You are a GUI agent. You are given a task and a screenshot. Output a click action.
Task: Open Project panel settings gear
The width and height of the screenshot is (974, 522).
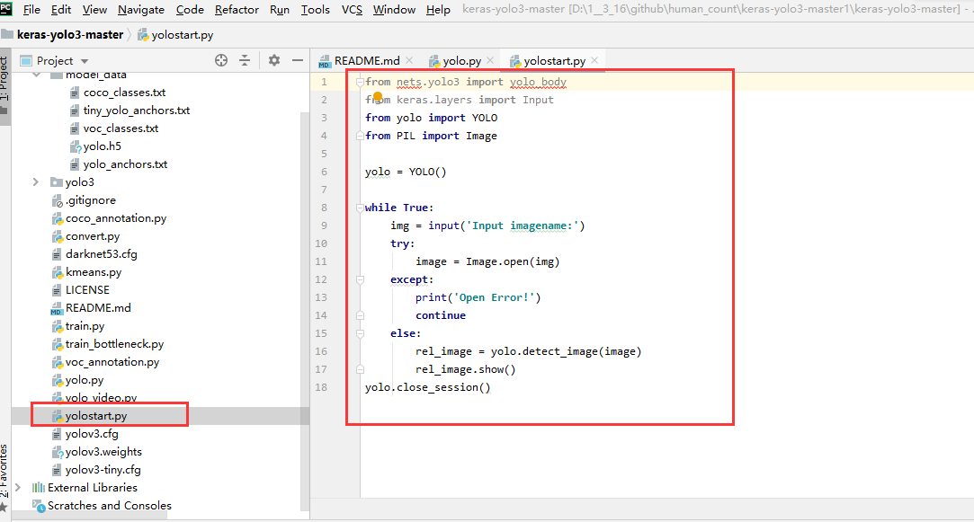[x=274, y=60]
